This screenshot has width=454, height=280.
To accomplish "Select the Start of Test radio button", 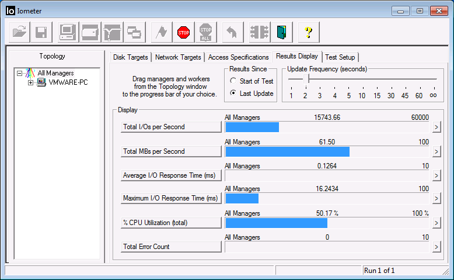I will coord(233,81).
